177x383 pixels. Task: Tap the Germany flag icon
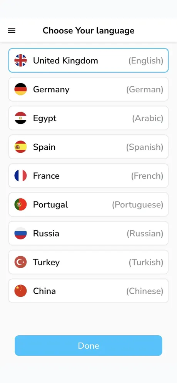[20, 89]
